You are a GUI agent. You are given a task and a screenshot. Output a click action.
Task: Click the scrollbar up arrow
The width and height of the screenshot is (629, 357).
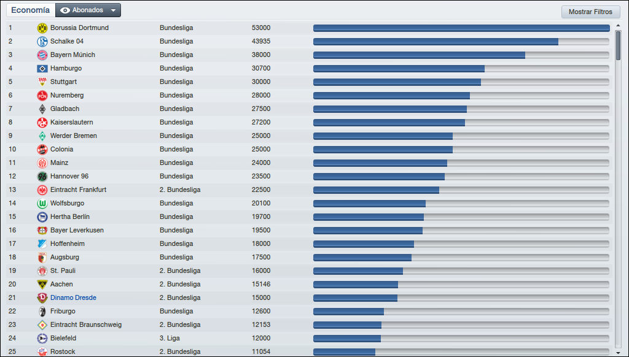coord(618,26)
